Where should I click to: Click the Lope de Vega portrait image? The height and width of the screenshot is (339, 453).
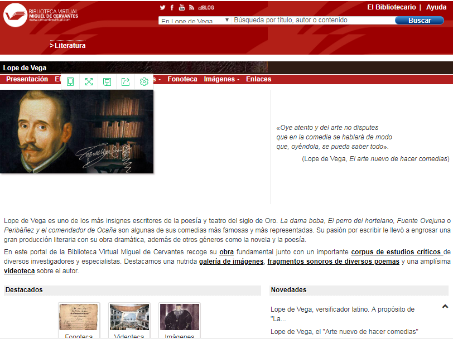[76, 132]
